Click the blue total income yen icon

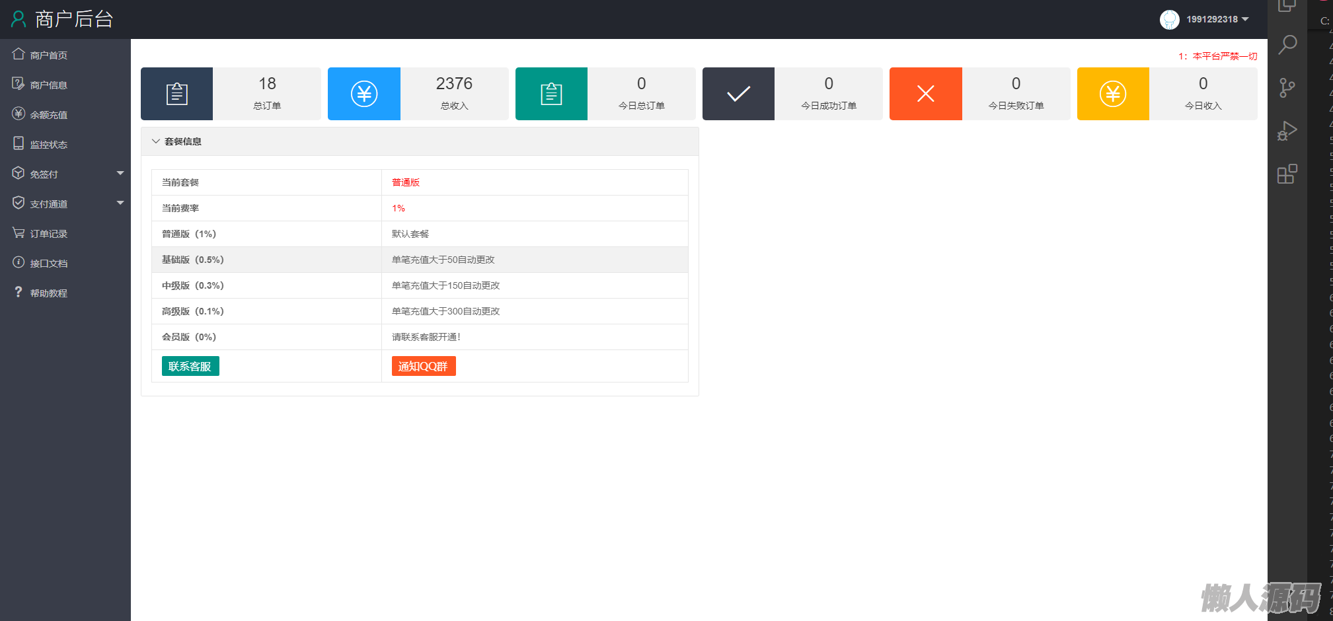click(363, 94)
